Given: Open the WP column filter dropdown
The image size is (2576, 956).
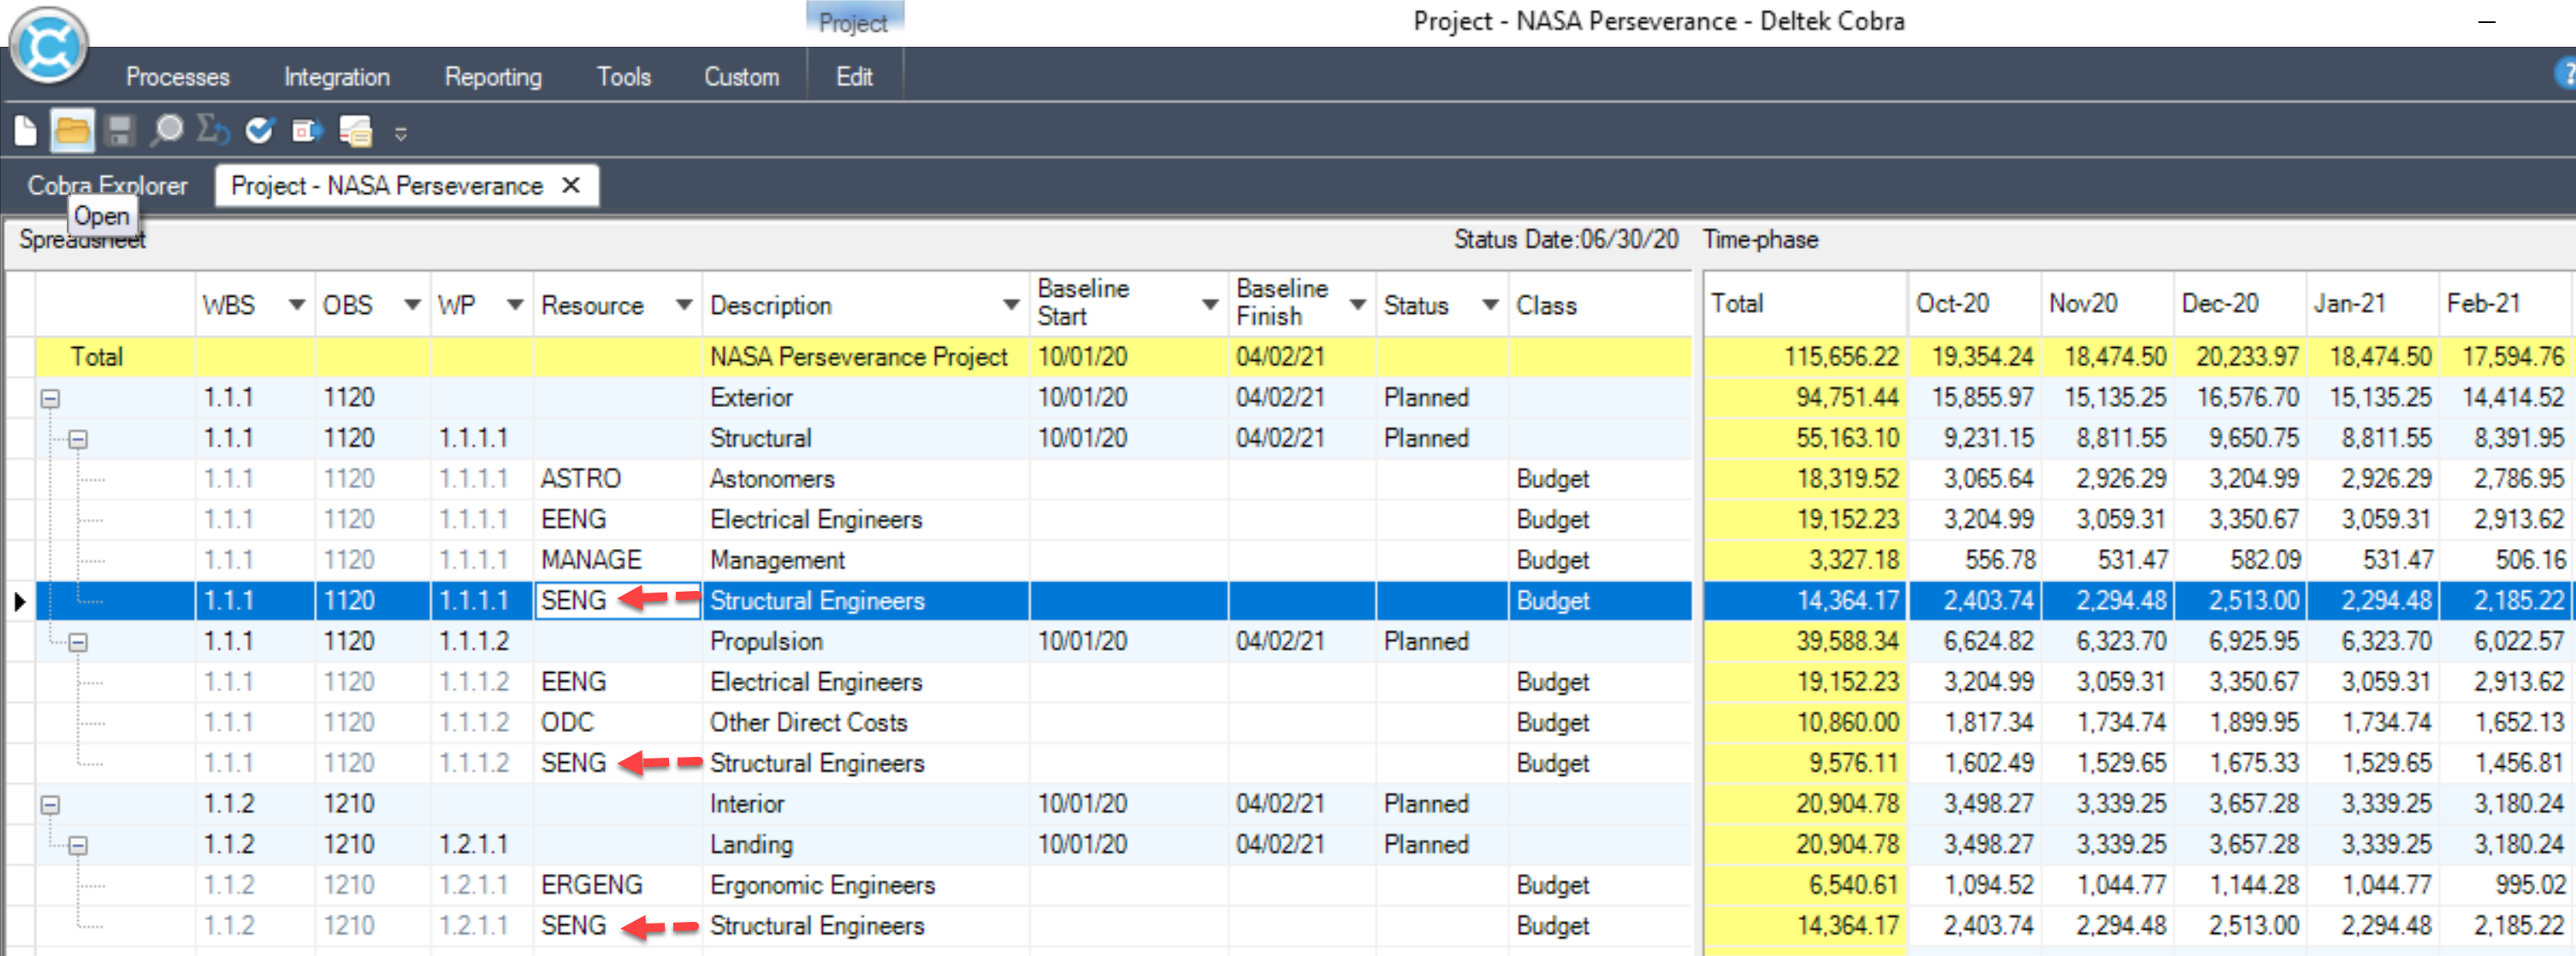Looking at the screenshot, I should click(x=514, y=305).
